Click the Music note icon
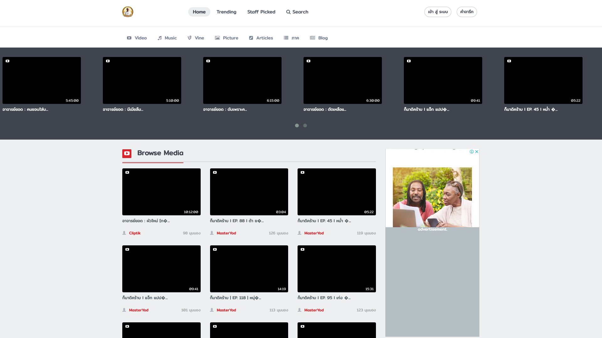 (160, 38)
